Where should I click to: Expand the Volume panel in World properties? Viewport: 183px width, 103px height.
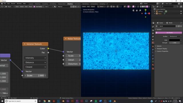coord(159,46)
